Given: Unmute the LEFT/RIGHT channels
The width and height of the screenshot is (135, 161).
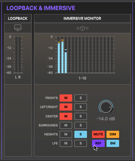Looking at the screenshot, I should coord(66,107).
